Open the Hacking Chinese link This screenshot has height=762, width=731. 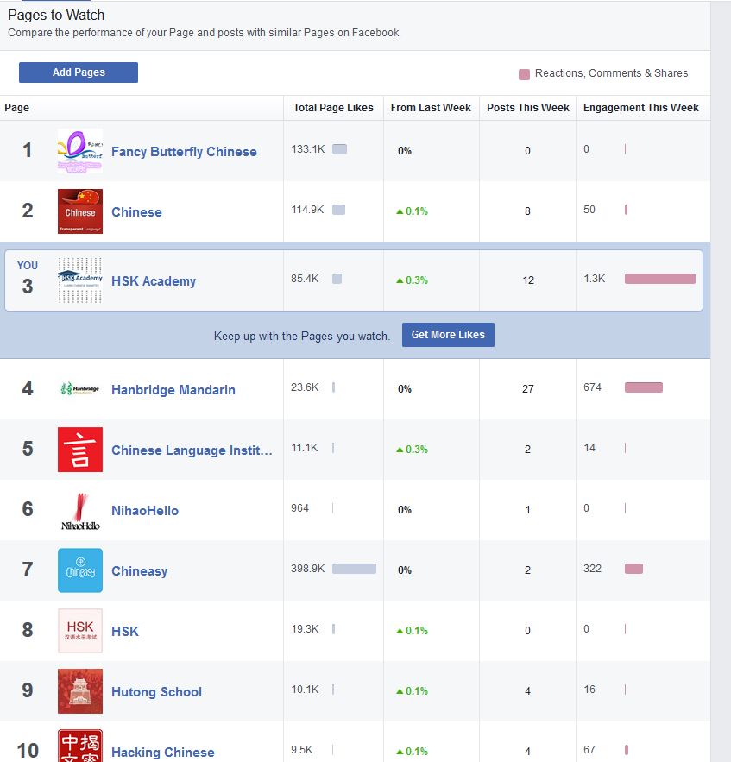pyautogui.click(x=163, y=753)
